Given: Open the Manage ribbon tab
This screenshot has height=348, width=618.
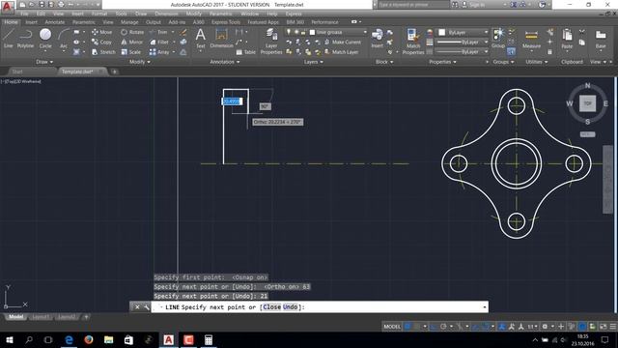Looking at the screenshot, I should (x=129, y=22).
